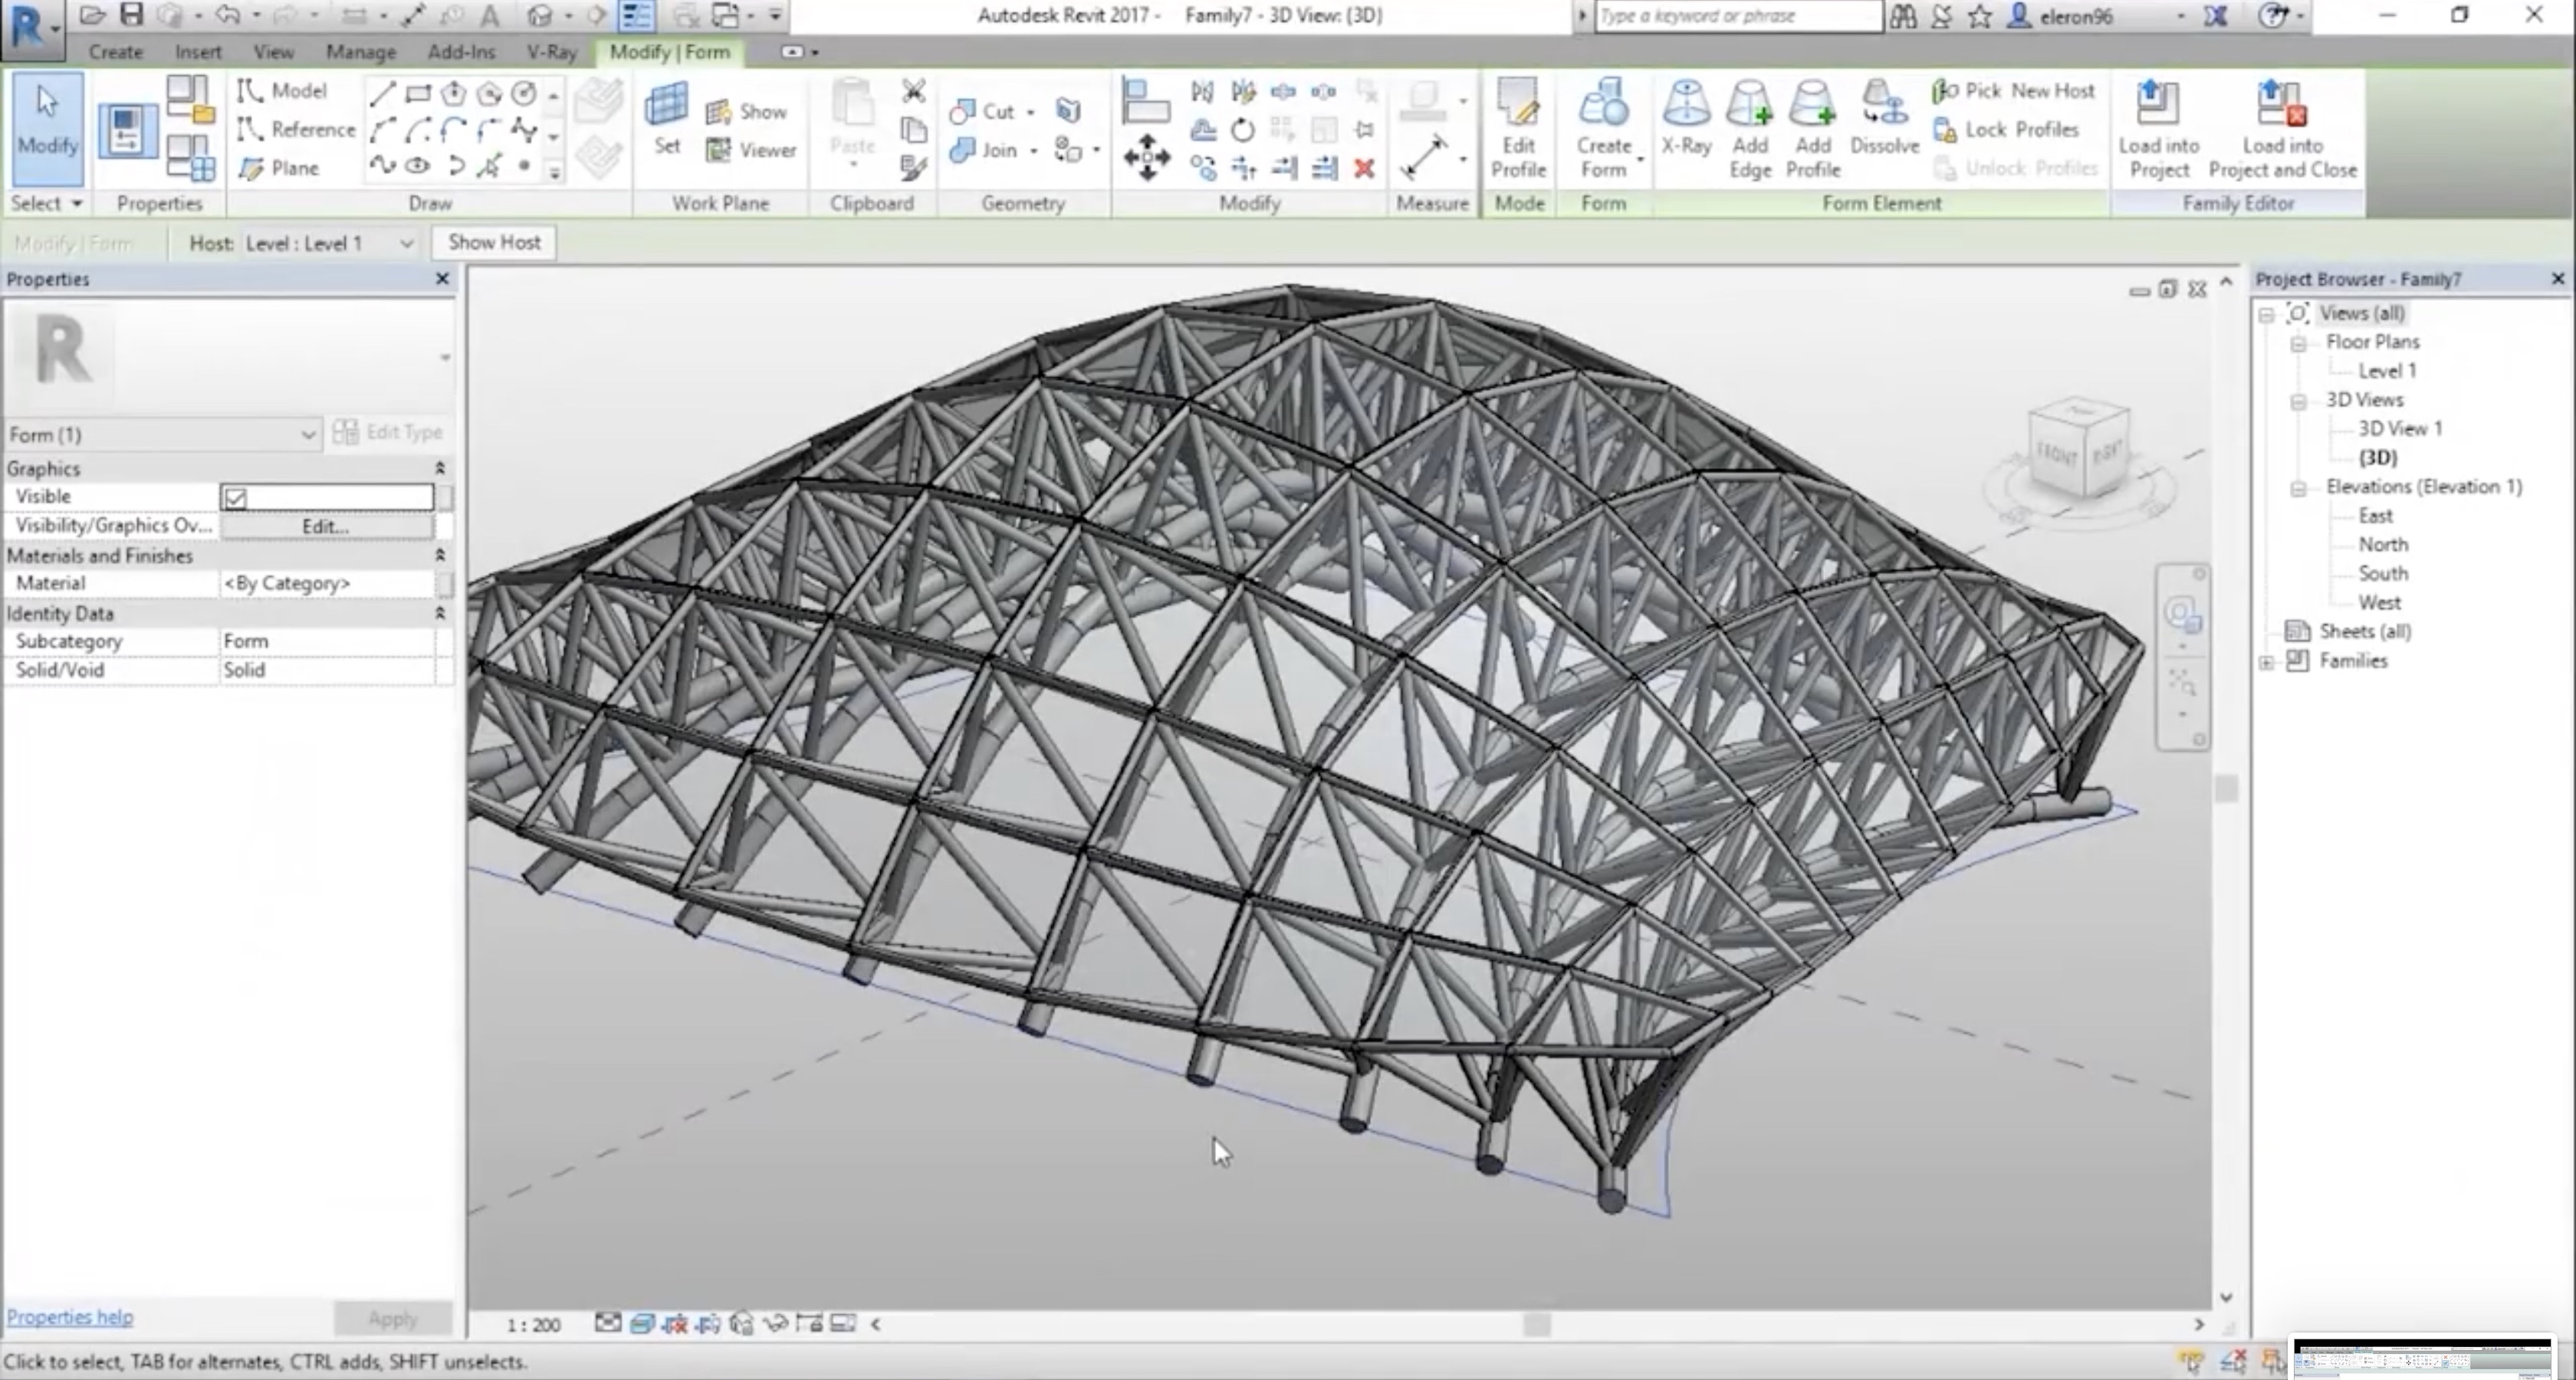This screenshot has width=2576, height=1380.
Task: Open the V-Ray ribbon tab
Action: point(551,52)
